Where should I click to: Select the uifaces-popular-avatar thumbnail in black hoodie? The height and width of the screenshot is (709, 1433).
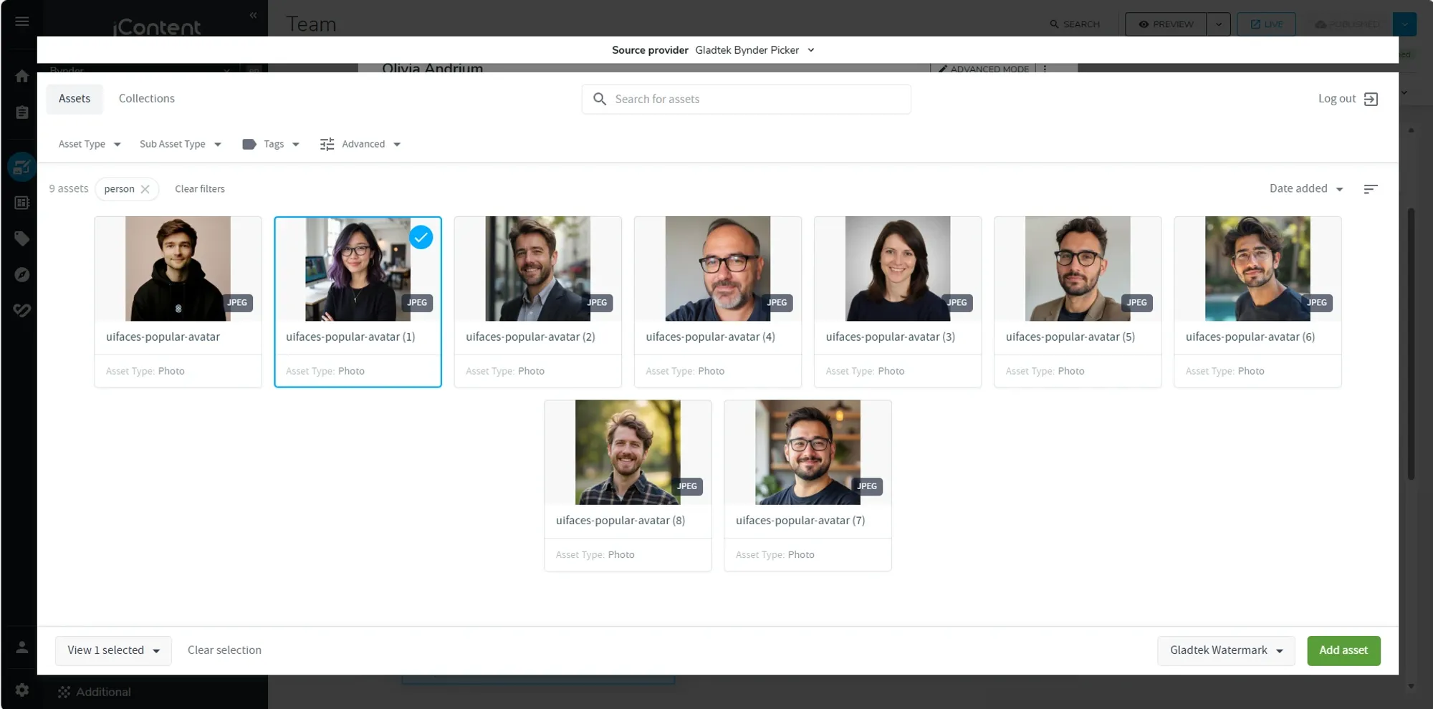tap(178, 269)
